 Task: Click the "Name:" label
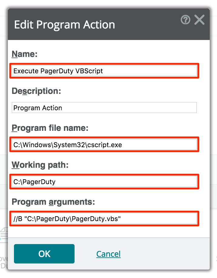[x=25, y=54]
